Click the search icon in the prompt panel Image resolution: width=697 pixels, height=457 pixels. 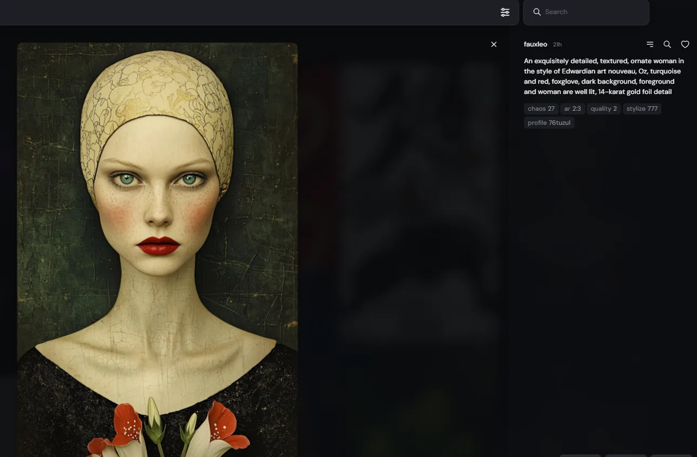click(667, 44)
